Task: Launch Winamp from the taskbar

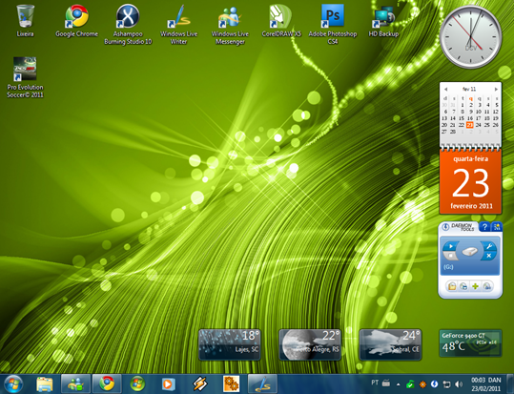Action: click(199, 384)
